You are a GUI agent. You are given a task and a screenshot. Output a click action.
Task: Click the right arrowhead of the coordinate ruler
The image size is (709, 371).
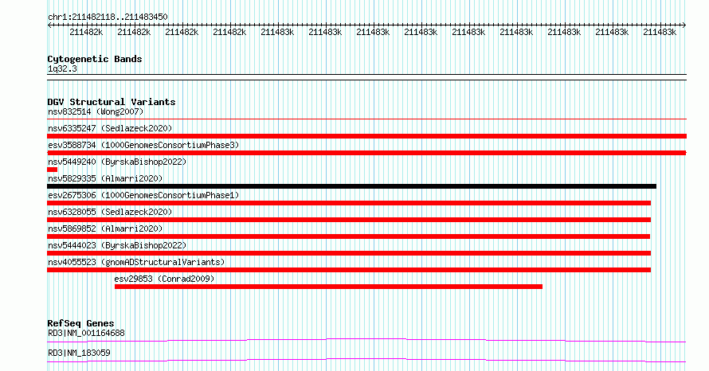pos(684,25)
